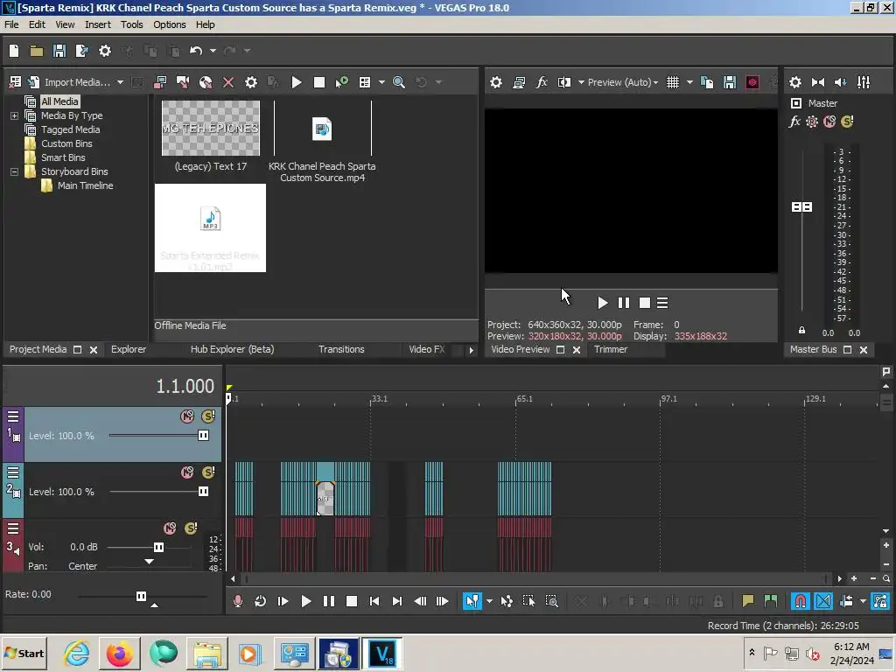Open Master FX button

click(794, 121)
